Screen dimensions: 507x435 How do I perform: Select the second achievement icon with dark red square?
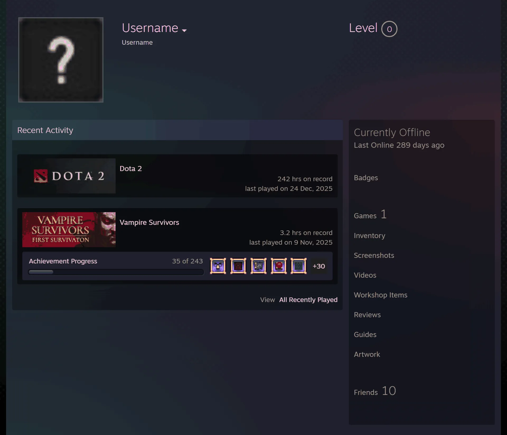[238, 266]
